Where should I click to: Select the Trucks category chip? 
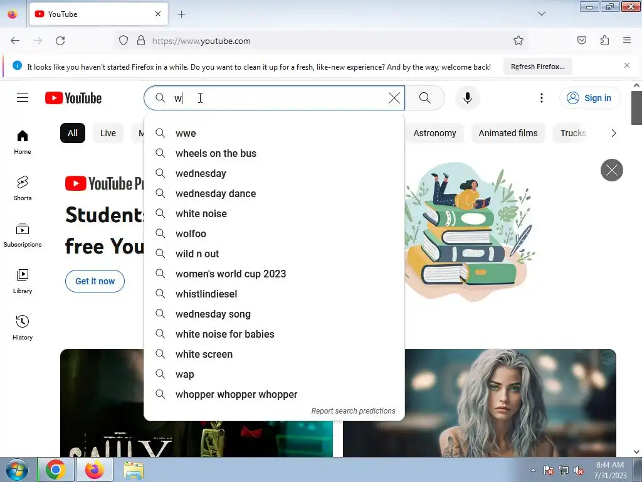(573, 133)
